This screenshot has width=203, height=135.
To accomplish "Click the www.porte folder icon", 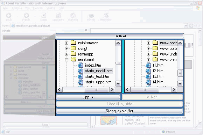I will coord(155,48).
